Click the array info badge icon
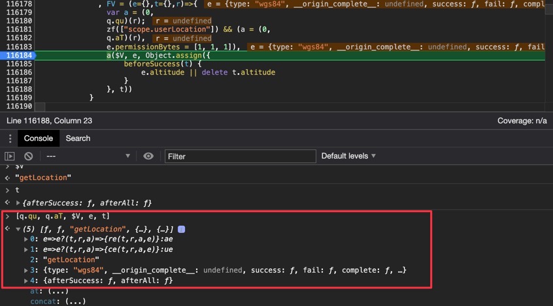This screenshot has width=553, height=306. [x=181, y=229]
